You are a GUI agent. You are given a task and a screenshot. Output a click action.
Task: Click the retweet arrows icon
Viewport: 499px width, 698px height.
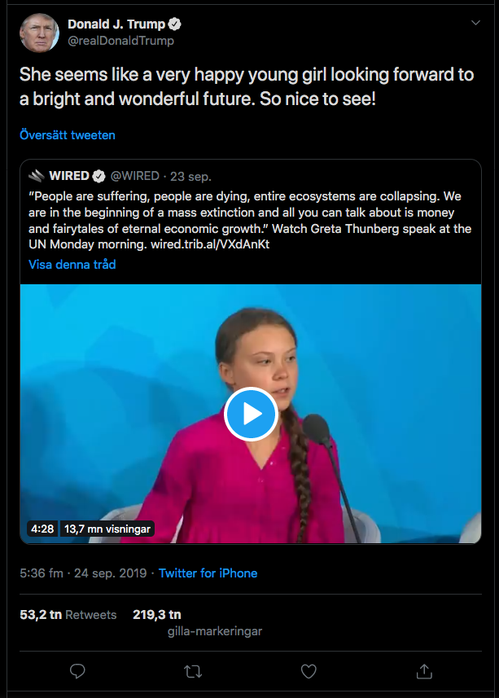(x=193, y=671)
